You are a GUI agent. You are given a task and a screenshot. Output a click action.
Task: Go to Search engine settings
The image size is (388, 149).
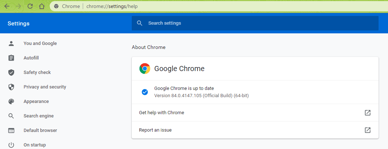tap(38, 116)
